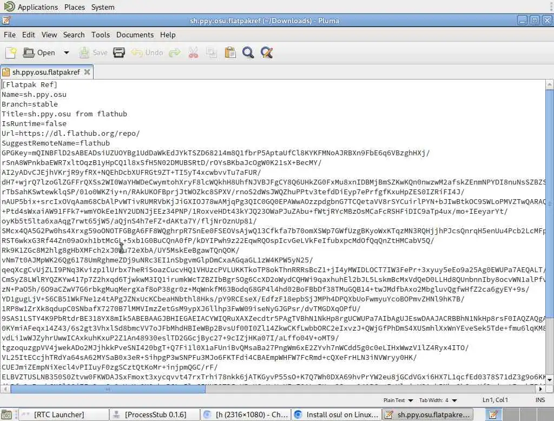This screenshot has height=421, width=554.
Task: Switch to RTC Launcher taskbar window
Action: 63,415
